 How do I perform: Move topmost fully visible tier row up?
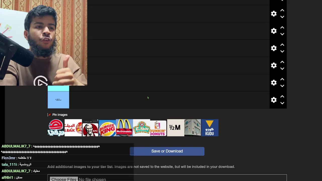[282, 10]
